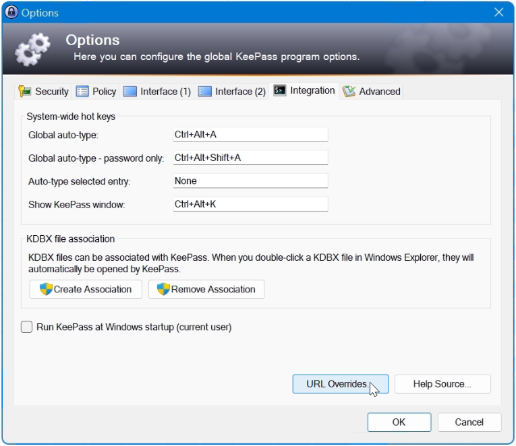Click the Advanced tab checklist icon

[x=349, y=91]
